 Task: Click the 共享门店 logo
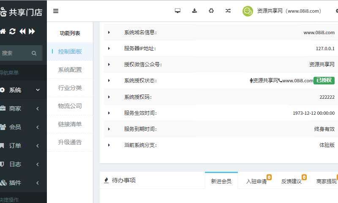(x=21, y=12)
